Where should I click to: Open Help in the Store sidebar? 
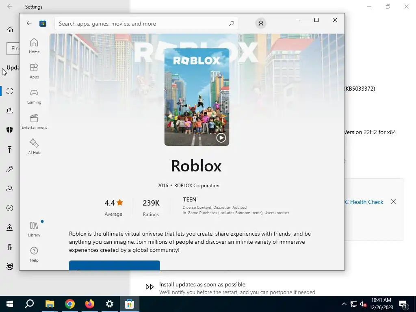click(x=34, y=254)
